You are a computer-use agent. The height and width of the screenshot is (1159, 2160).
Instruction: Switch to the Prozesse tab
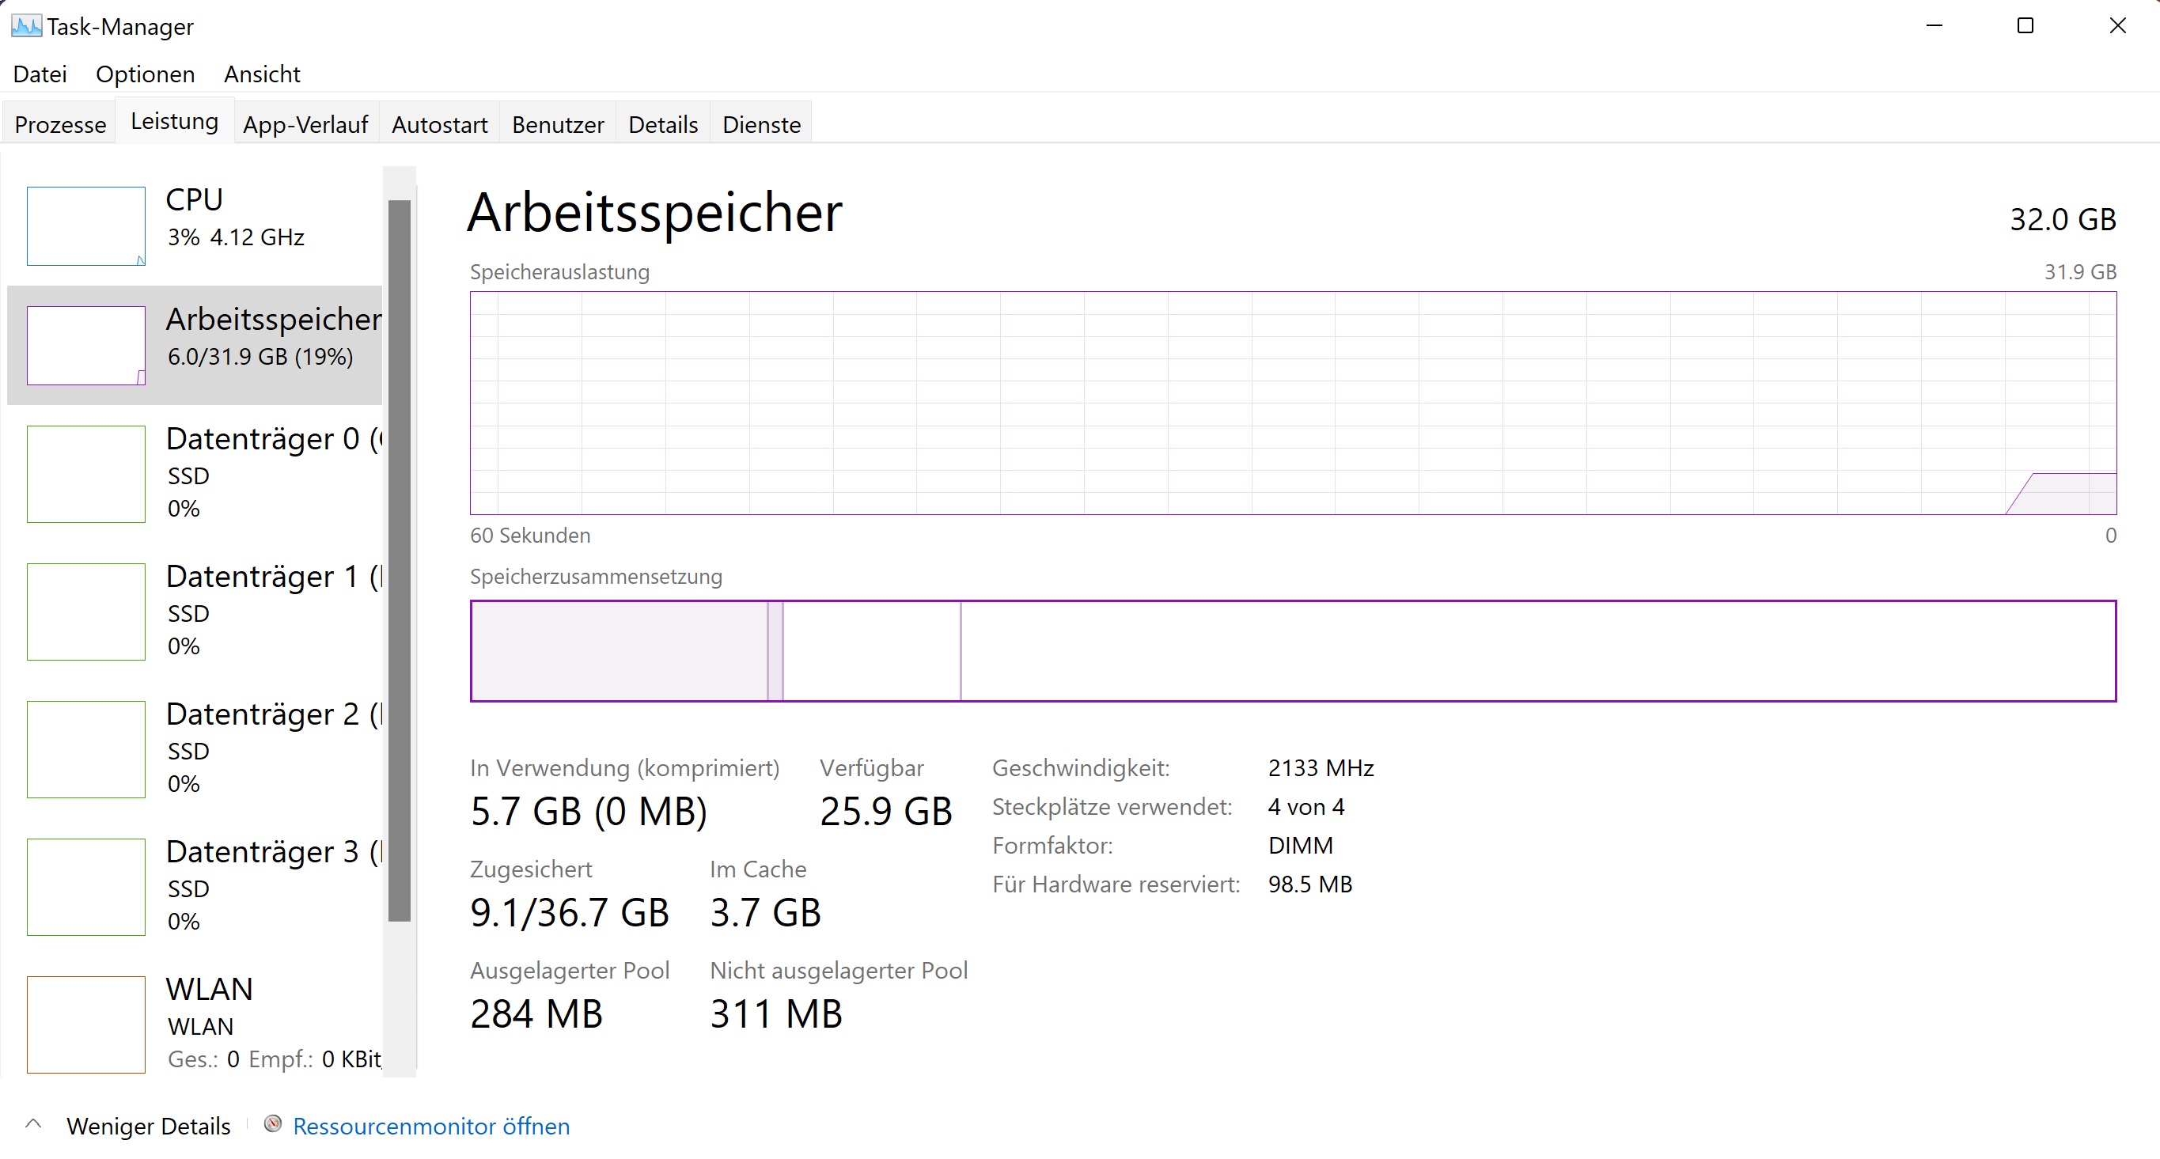(60, 125)
